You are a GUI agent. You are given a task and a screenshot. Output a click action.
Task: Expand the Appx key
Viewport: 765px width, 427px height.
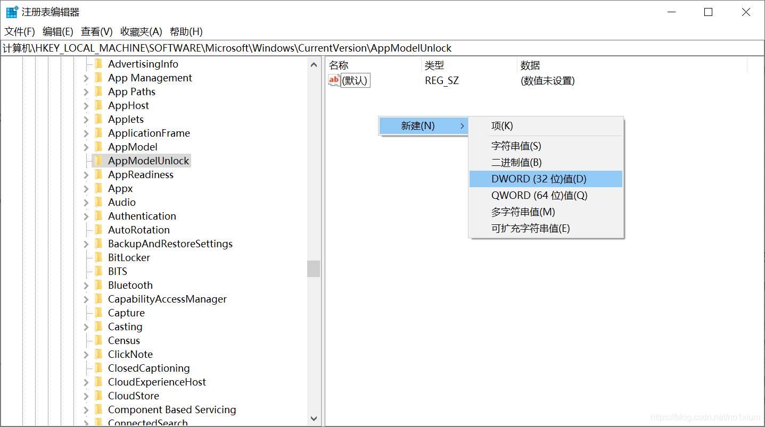[x=86, y=189]
